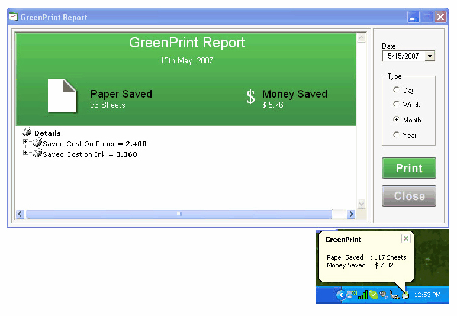Click the horizontal scrollbar right arrow
Image resolution: width=457 pixels, height=316 pixels.
[351, 214]
